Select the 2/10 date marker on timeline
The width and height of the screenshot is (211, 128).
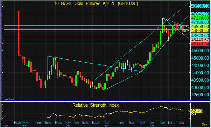163,123
